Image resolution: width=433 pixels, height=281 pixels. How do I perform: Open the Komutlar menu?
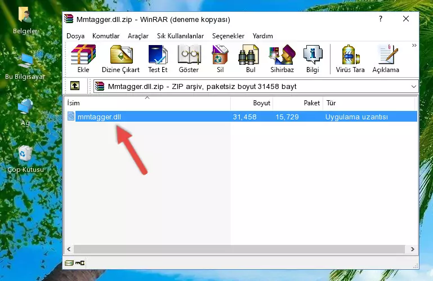106,36
